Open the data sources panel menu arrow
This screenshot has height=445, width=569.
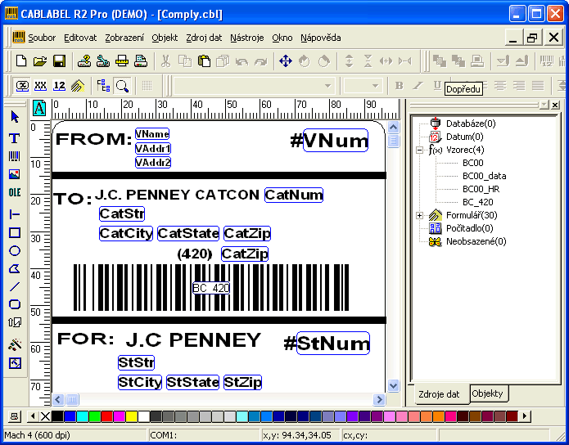tap(544, 106)
